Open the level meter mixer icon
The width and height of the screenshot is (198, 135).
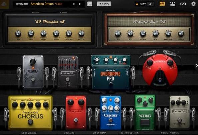pos(172,4)
